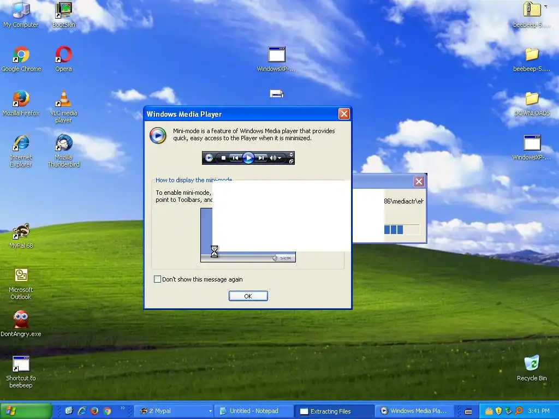Screen dimensions: 559x419
Task: Open the "2 Mypal" taskbar group dropdown
Action: (x=210, y=411)
